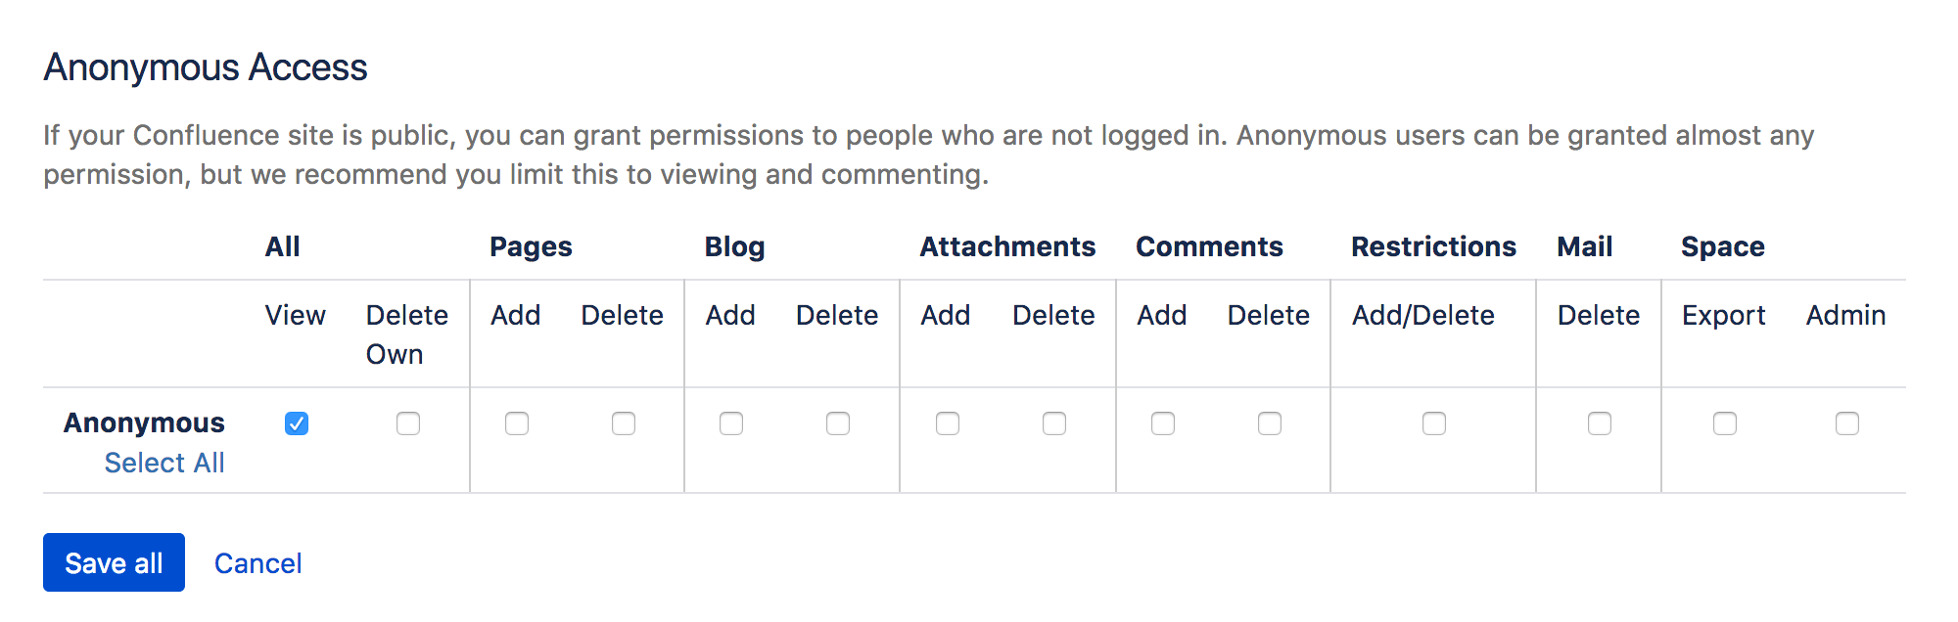Tick Attachments Delete checkbox
The width and height of the screenshot is (1958, 622).
[1054, 423]
